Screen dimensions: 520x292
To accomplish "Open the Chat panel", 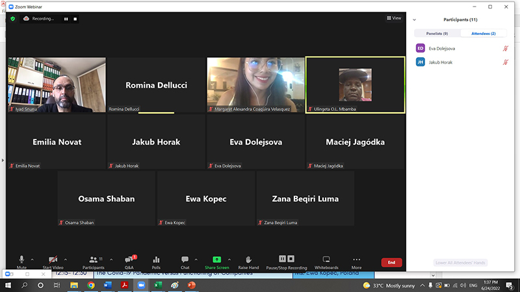I will [185, 260].
